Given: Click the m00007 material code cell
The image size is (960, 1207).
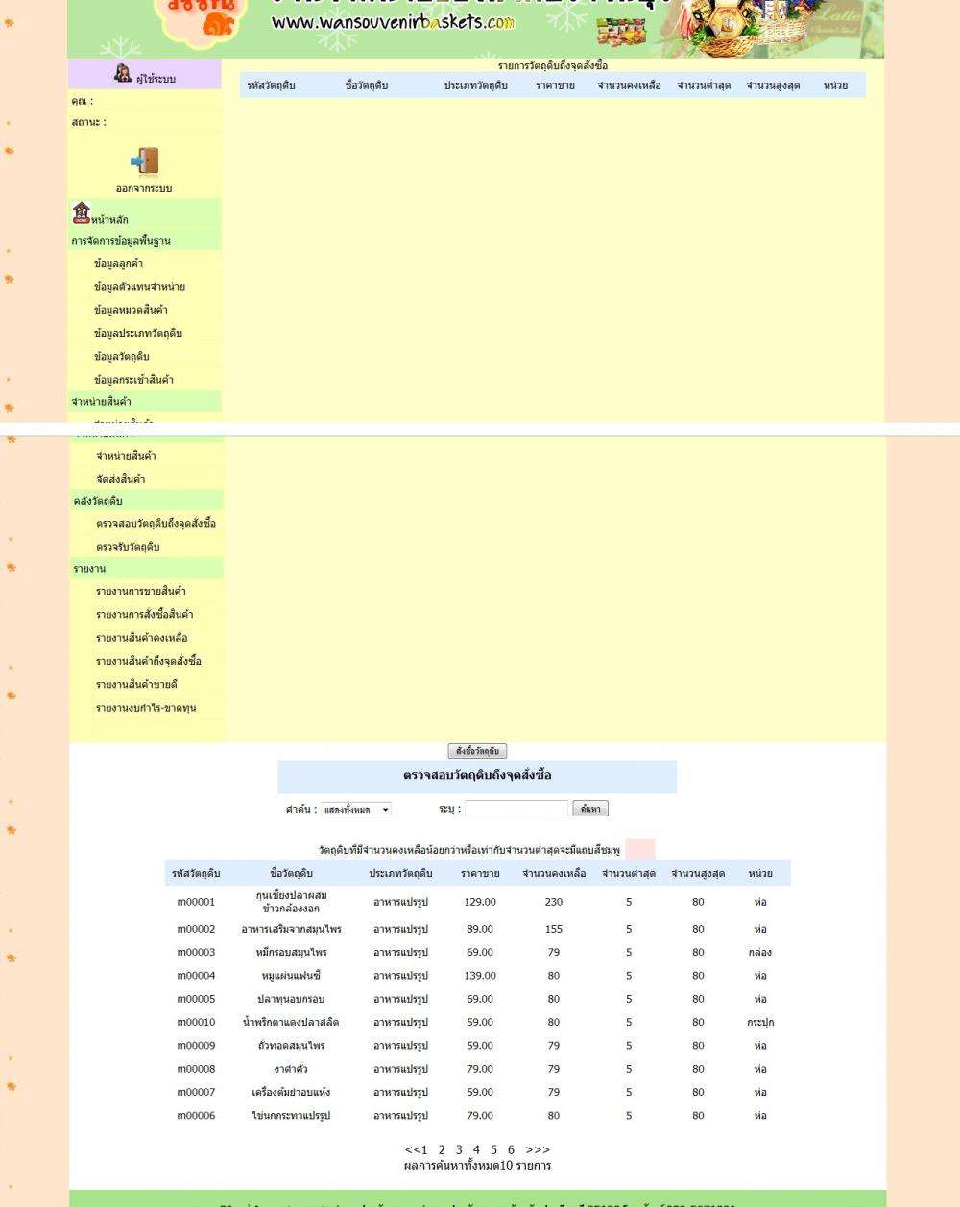Looking at the screenshot, I should (x=196, y=1092).
